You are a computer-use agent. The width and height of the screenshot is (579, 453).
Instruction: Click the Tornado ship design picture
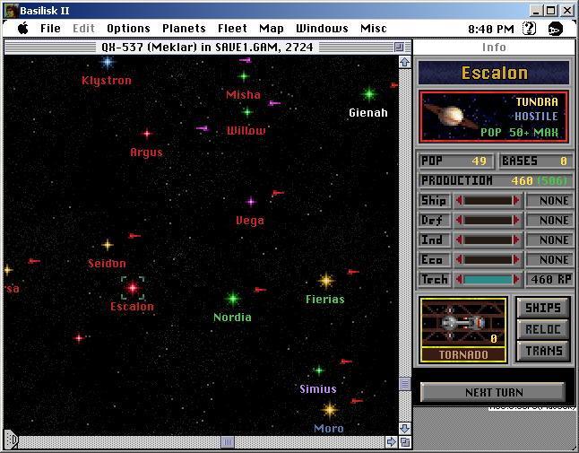coord(463,323)
